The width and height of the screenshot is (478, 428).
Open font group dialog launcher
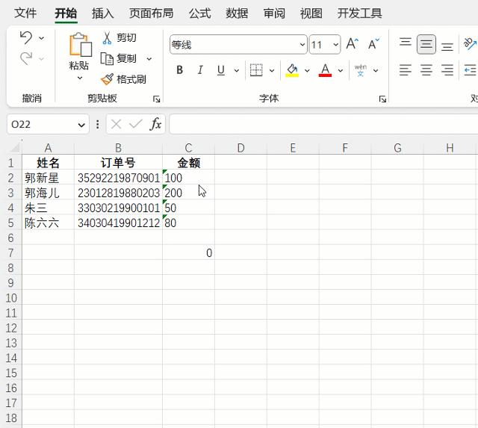[x=382, y=99]
